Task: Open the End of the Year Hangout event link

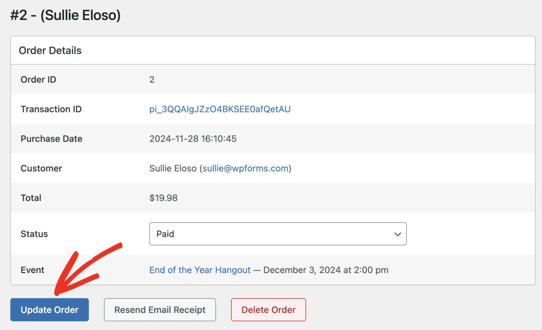Action: [x=200, y=270]
